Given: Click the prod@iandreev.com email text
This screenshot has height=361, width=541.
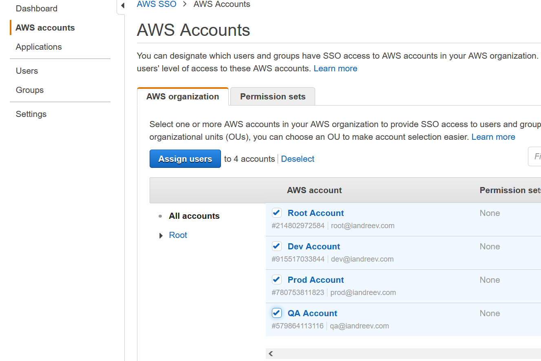Looking at the screenshot, I should pos(363,293).
